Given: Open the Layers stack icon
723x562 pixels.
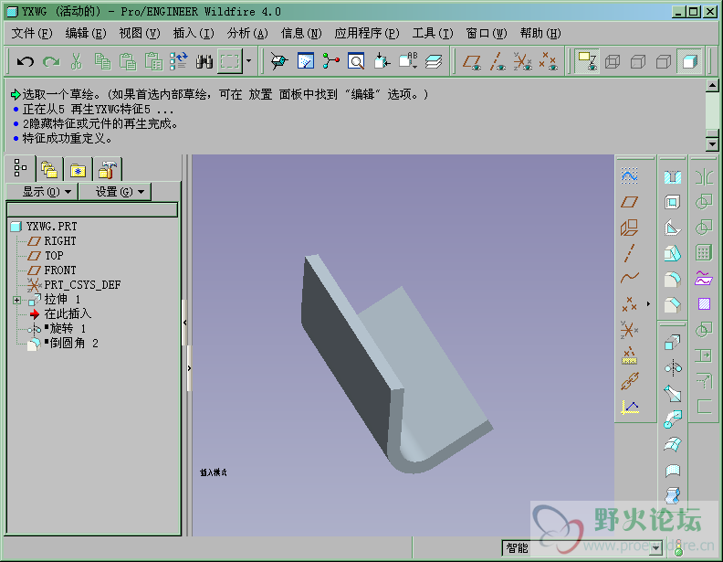Looking at the screenshot, I should tap(434, 61).
